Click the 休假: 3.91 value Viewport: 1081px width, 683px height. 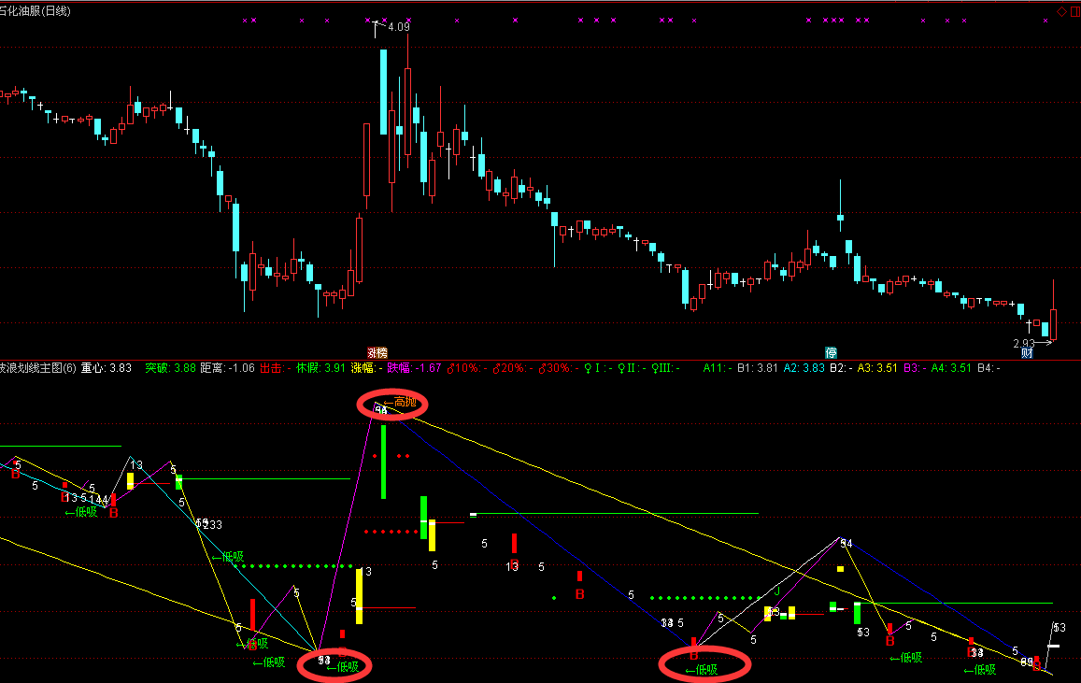point(320,368)
